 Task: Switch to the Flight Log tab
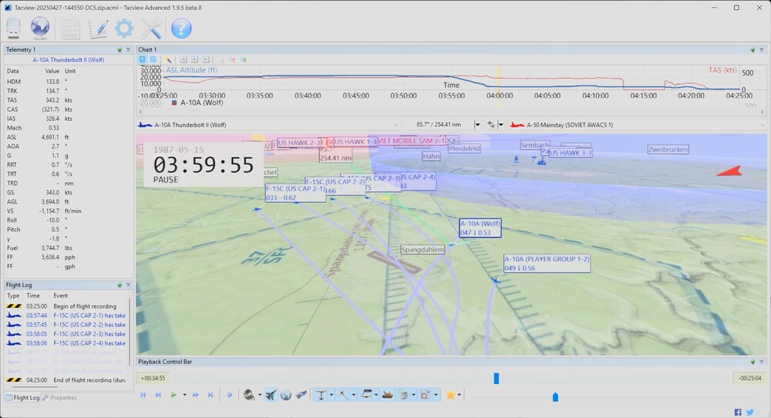pos(22,397)
